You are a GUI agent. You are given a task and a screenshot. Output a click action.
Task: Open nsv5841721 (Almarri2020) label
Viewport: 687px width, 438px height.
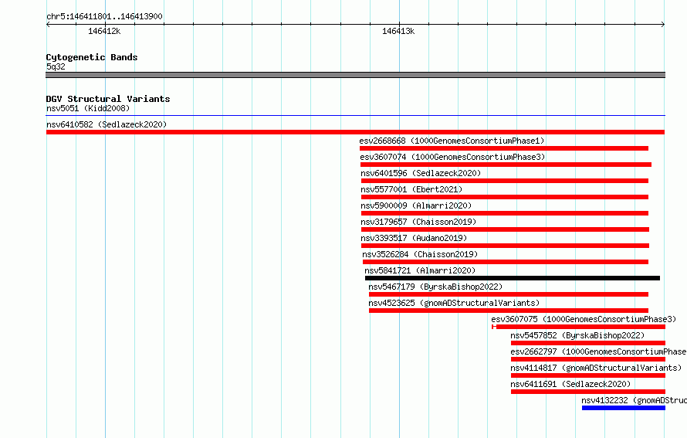pyautogui.click(x=420, y=270)
